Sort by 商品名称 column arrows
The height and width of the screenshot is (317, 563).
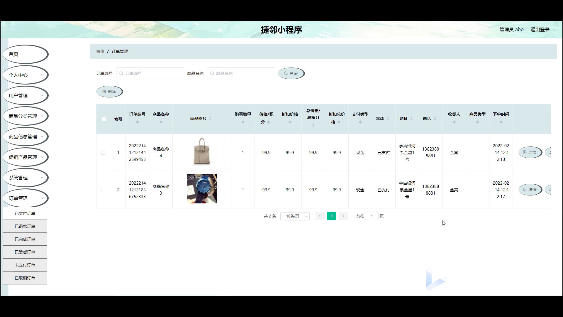point(161,122)
